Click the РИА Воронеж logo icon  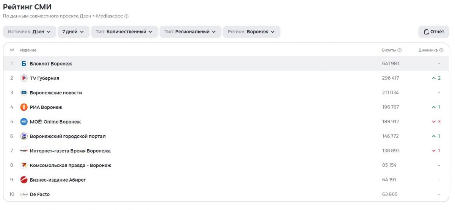click(24, 107)
